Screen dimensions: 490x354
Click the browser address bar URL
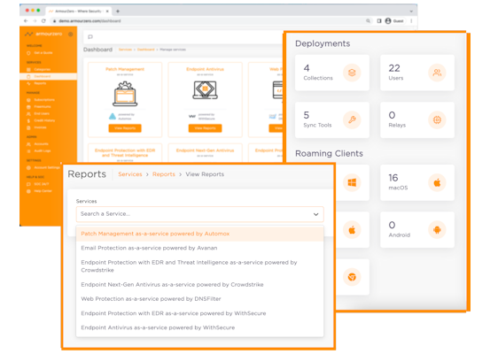89,21
